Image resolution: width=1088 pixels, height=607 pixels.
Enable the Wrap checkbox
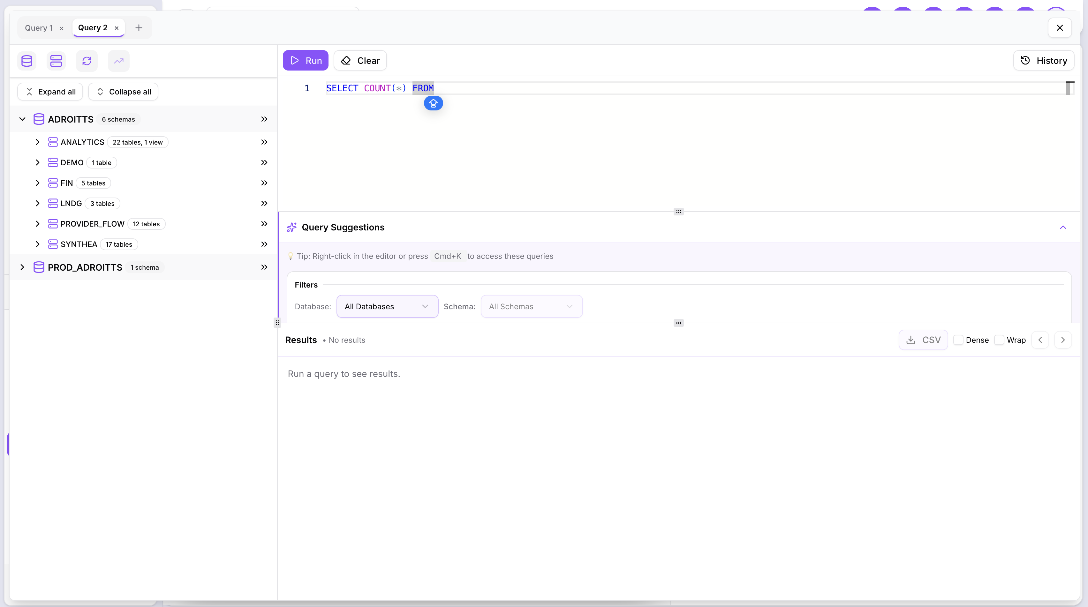coord(999,340)
